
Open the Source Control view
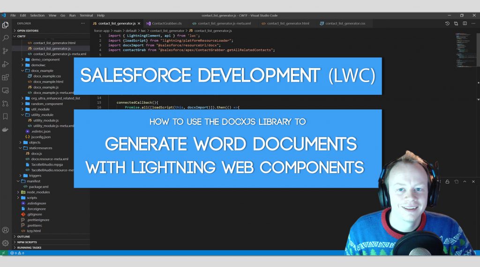[x=5, y=51]
